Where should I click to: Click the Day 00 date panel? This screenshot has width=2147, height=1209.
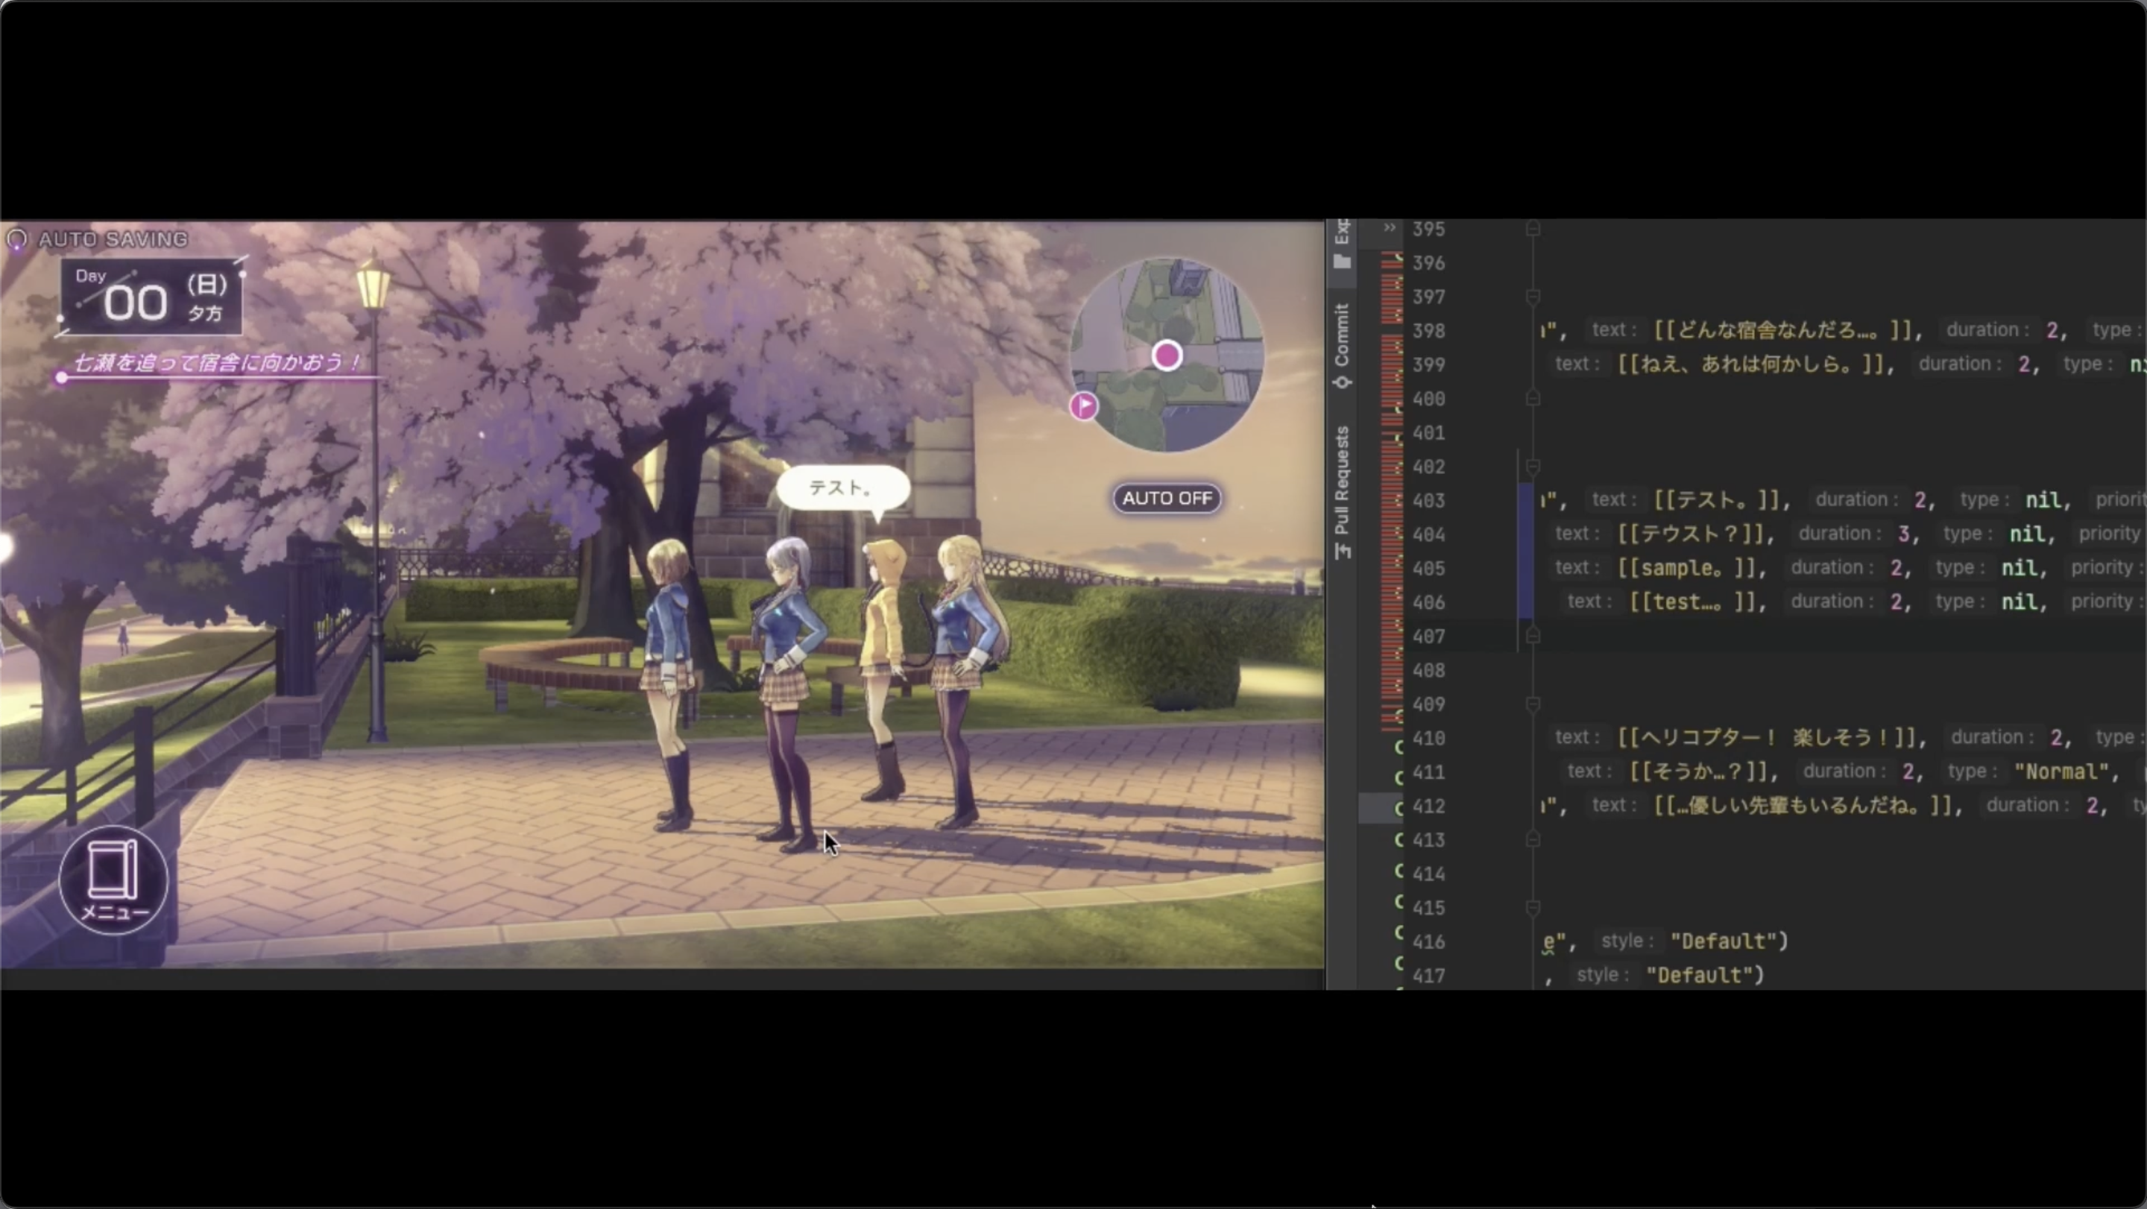pos(151,297)
